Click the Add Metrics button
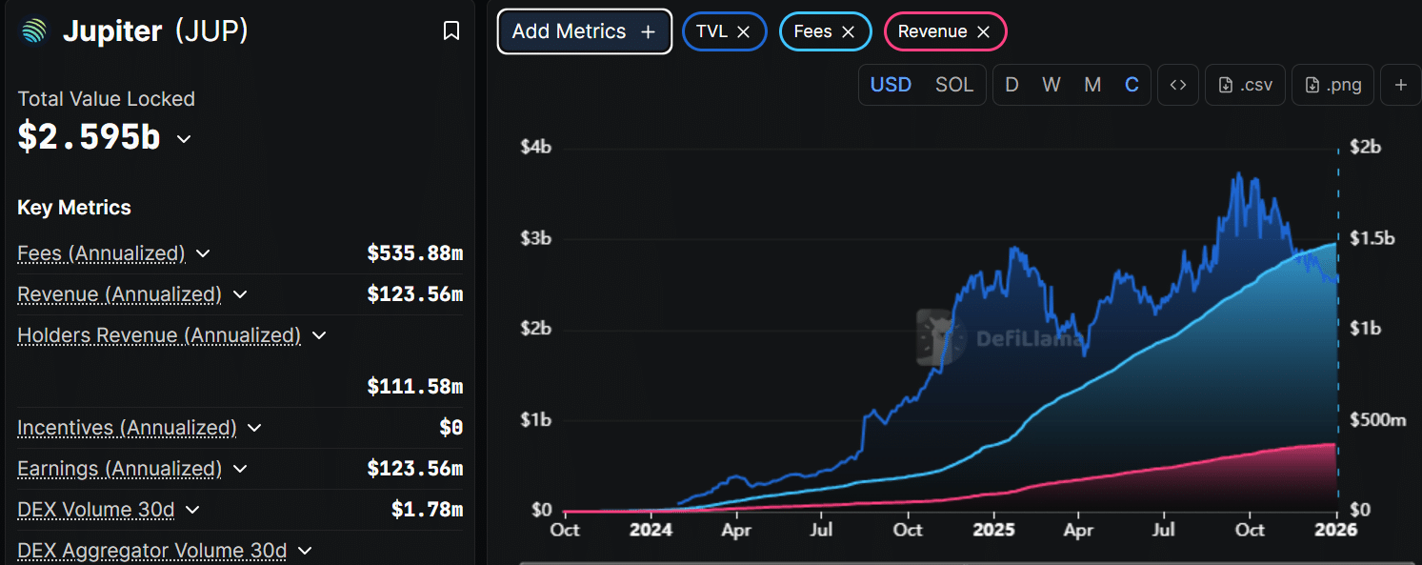The width and height of the screenshot is (1422, 565). point(584,31)
